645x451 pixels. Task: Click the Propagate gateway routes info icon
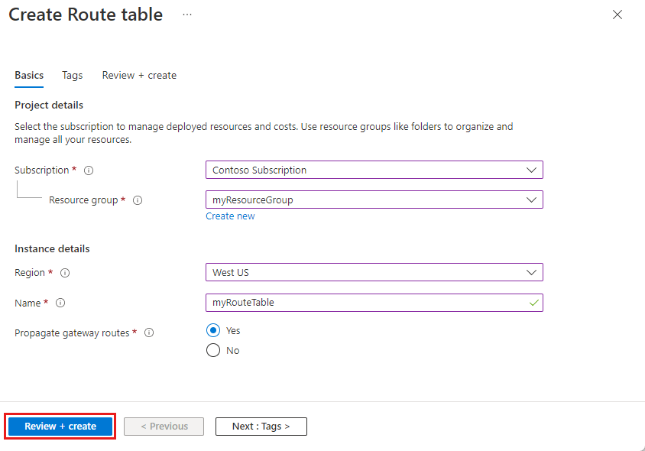[x=149, y=333]
